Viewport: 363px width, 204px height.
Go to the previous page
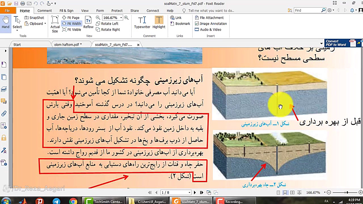tap(156, 192)
